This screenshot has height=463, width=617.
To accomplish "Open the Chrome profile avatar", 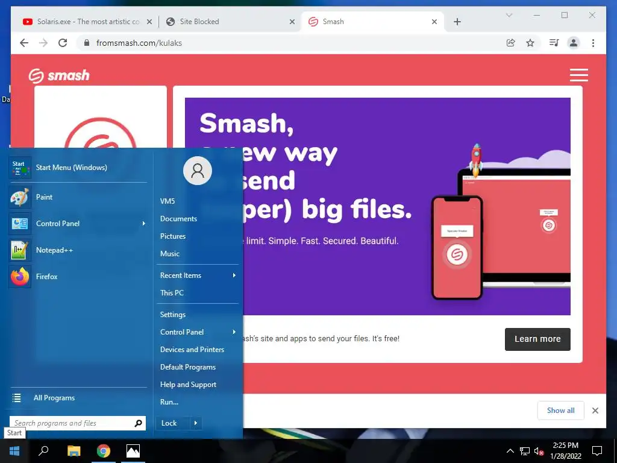I will [574, 43].
